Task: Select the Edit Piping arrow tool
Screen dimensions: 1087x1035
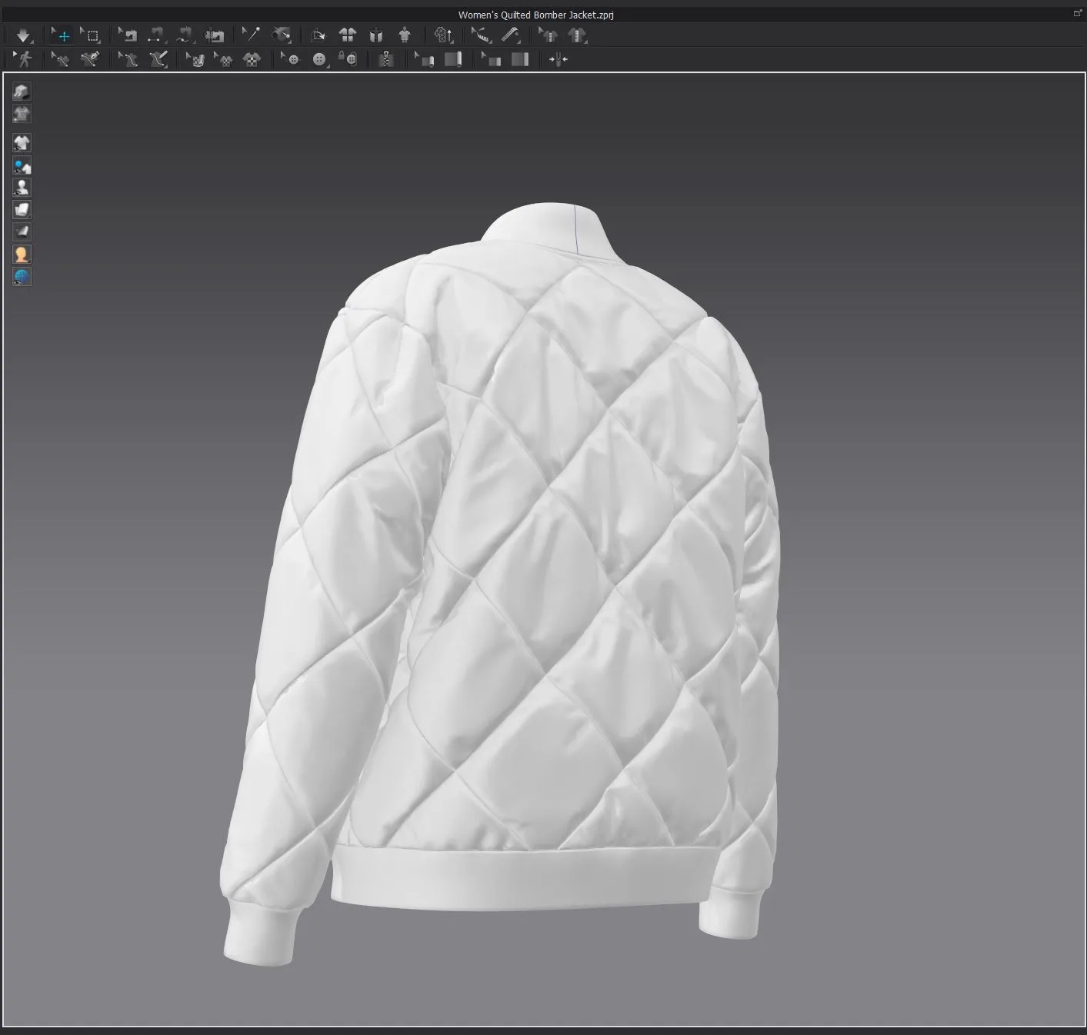Action: click(491, 59)
